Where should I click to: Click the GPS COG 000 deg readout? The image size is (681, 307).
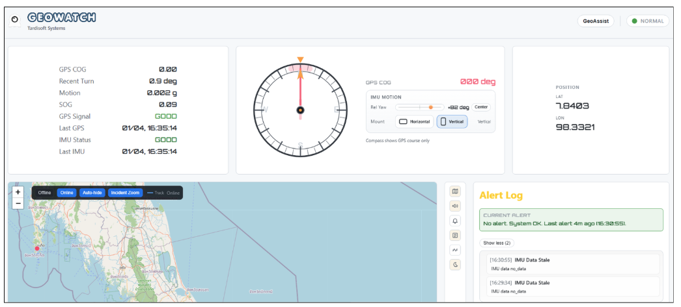(x=478, y=82)
